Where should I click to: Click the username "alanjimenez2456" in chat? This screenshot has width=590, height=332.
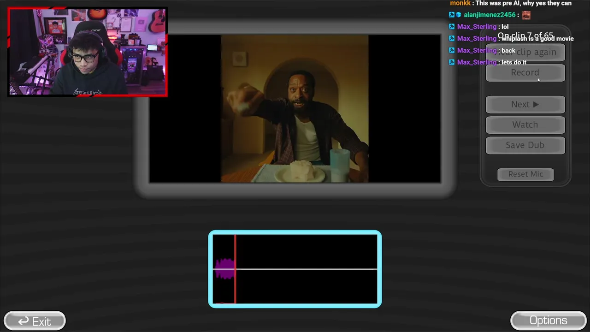click(490, 15)
